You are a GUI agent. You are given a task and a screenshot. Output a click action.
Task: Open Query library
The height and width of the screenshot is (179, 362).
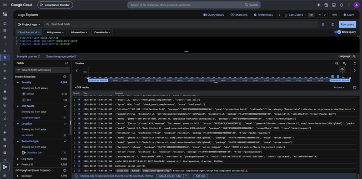coord(214,15)
